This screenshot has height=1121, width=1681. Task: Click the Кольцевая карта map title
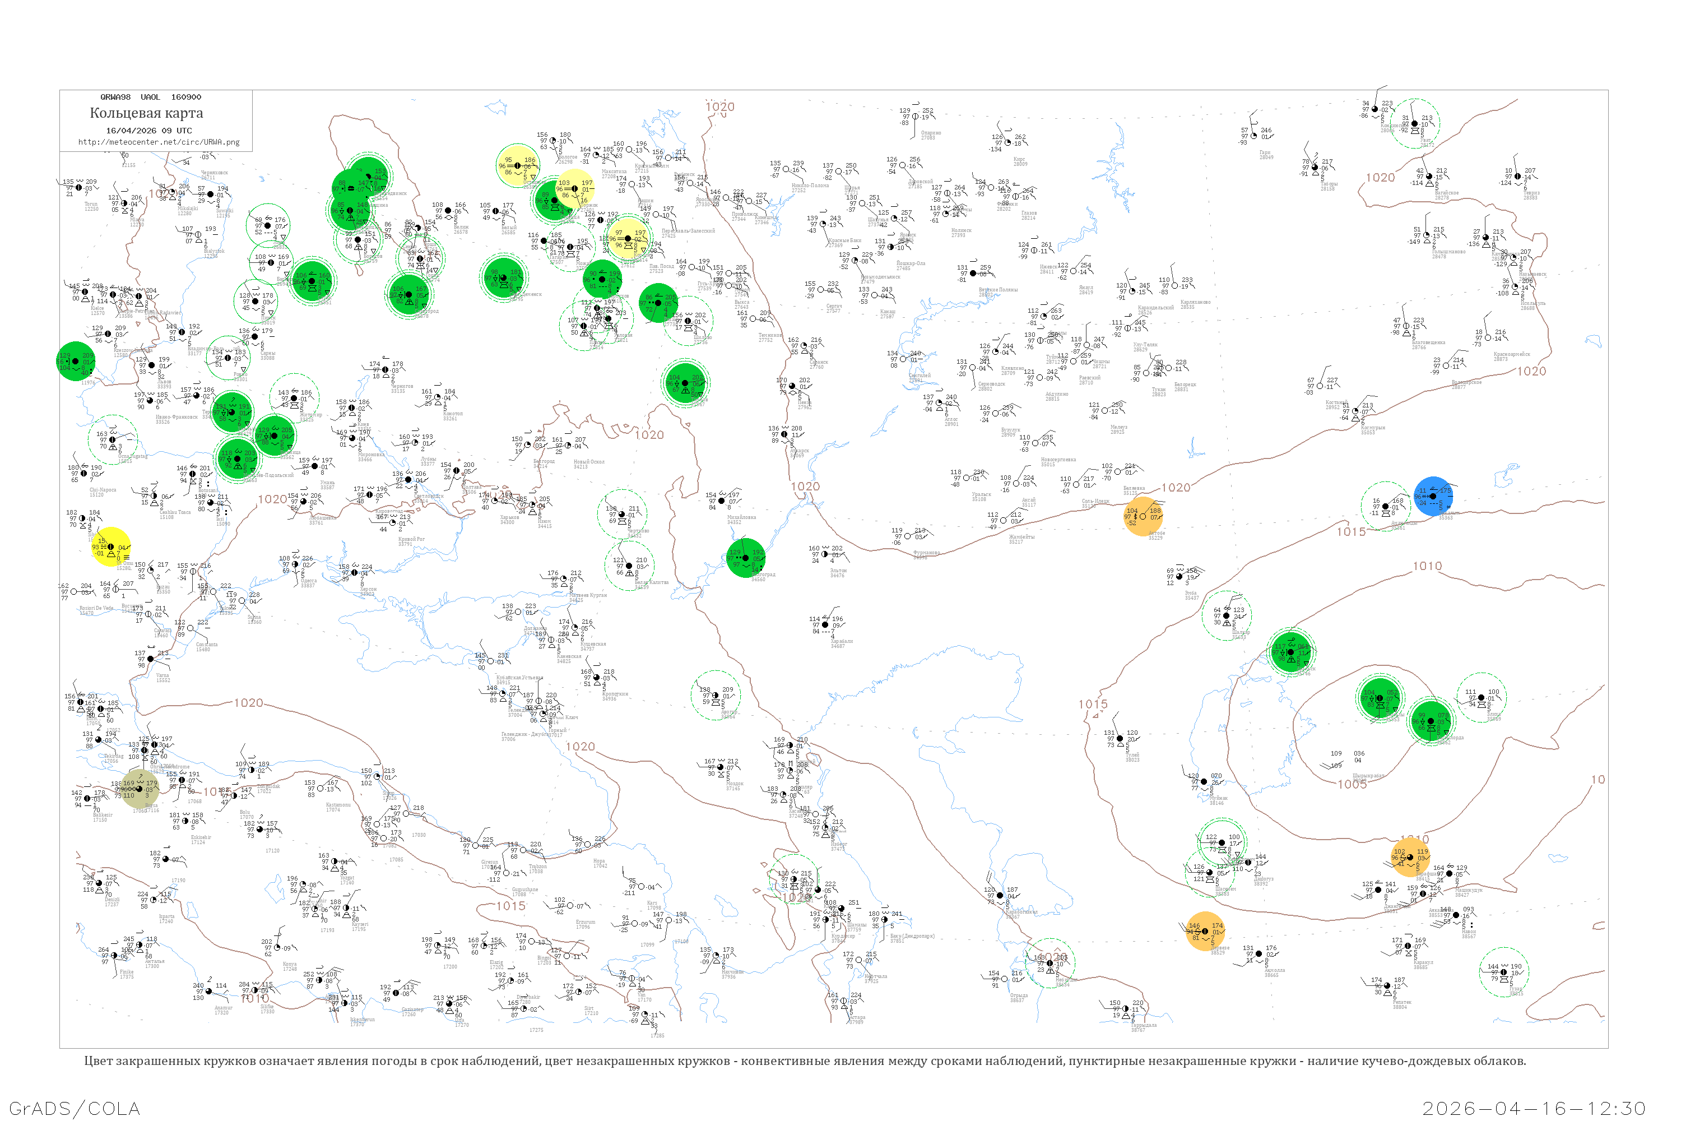pos(146,113)
